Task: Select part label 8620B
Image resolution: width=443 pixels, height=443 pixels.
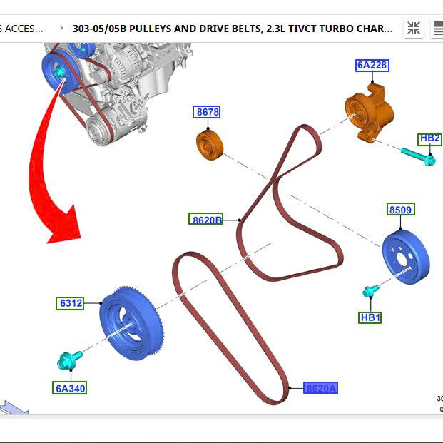Action: point(207,220)
